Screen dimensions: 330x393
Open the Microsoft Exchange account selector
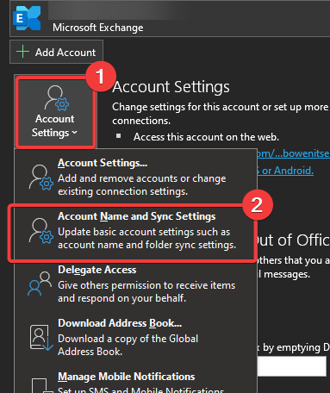tap(170, 18)
